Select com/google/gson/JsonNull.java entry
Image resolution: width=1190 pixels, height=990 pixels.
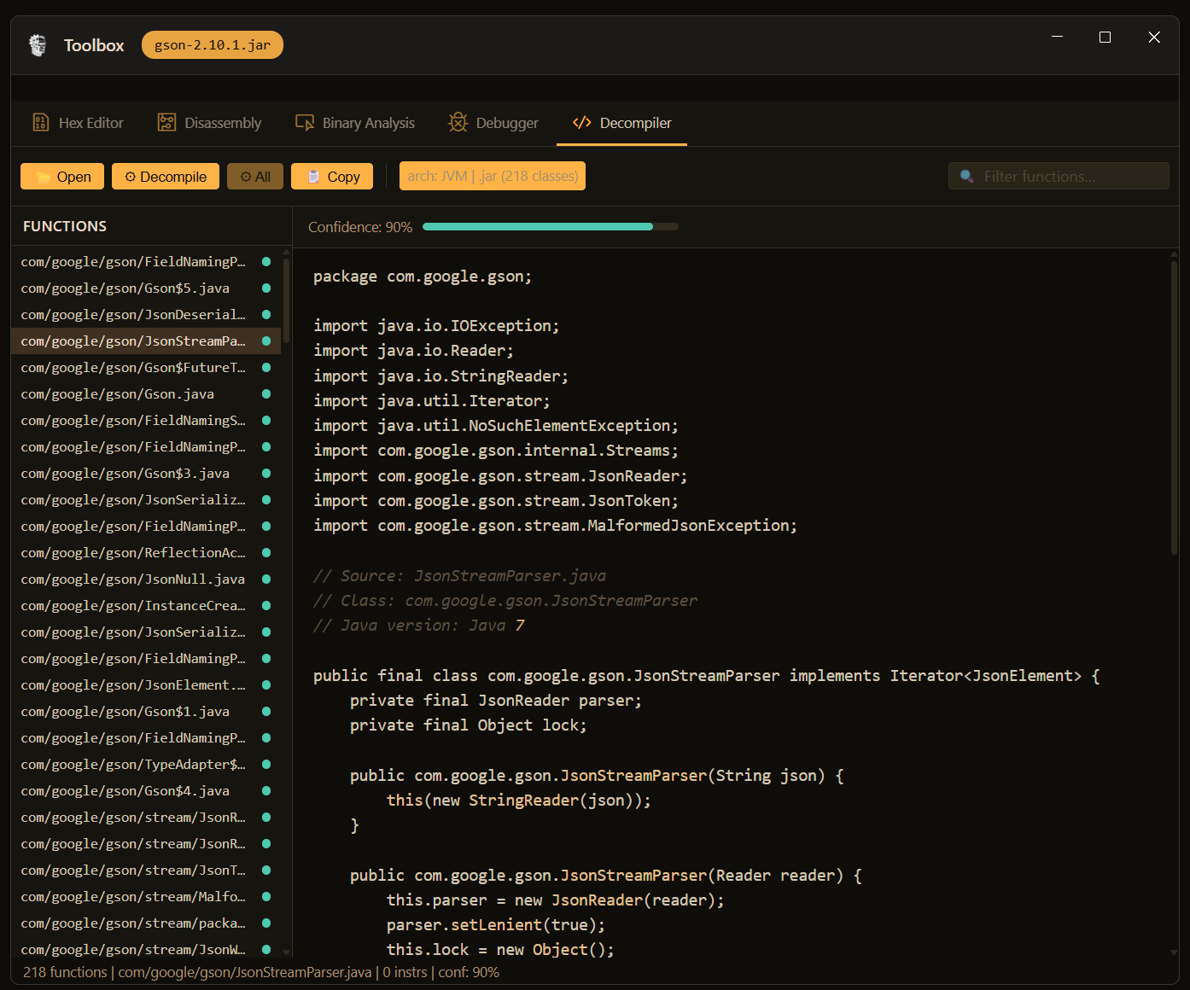tap(146, 579)
